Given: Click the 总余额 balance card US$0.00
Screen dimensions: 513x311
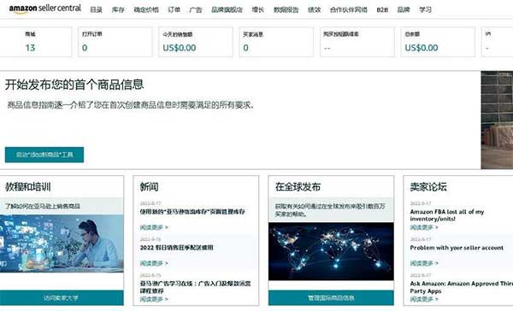Looking at the screenshot, I should [438, 42].
